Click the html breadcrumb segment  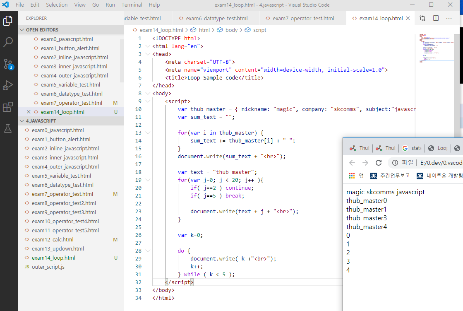click(204, 30)
